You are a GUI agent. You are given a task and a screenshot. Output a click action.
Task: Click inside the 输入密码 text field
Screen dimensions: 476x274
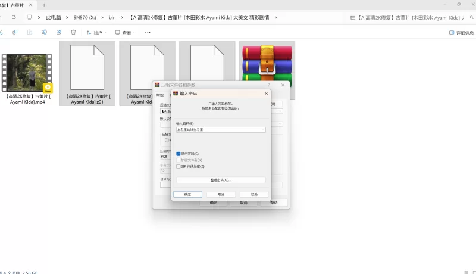point(217,129)
